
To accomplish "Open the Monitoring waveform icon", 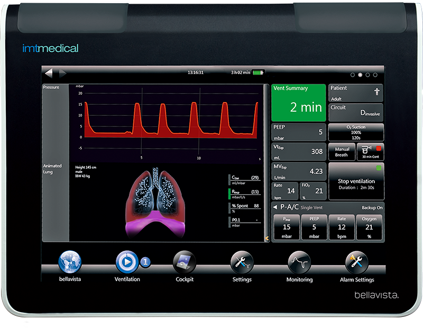I will (x=299, y=262).
